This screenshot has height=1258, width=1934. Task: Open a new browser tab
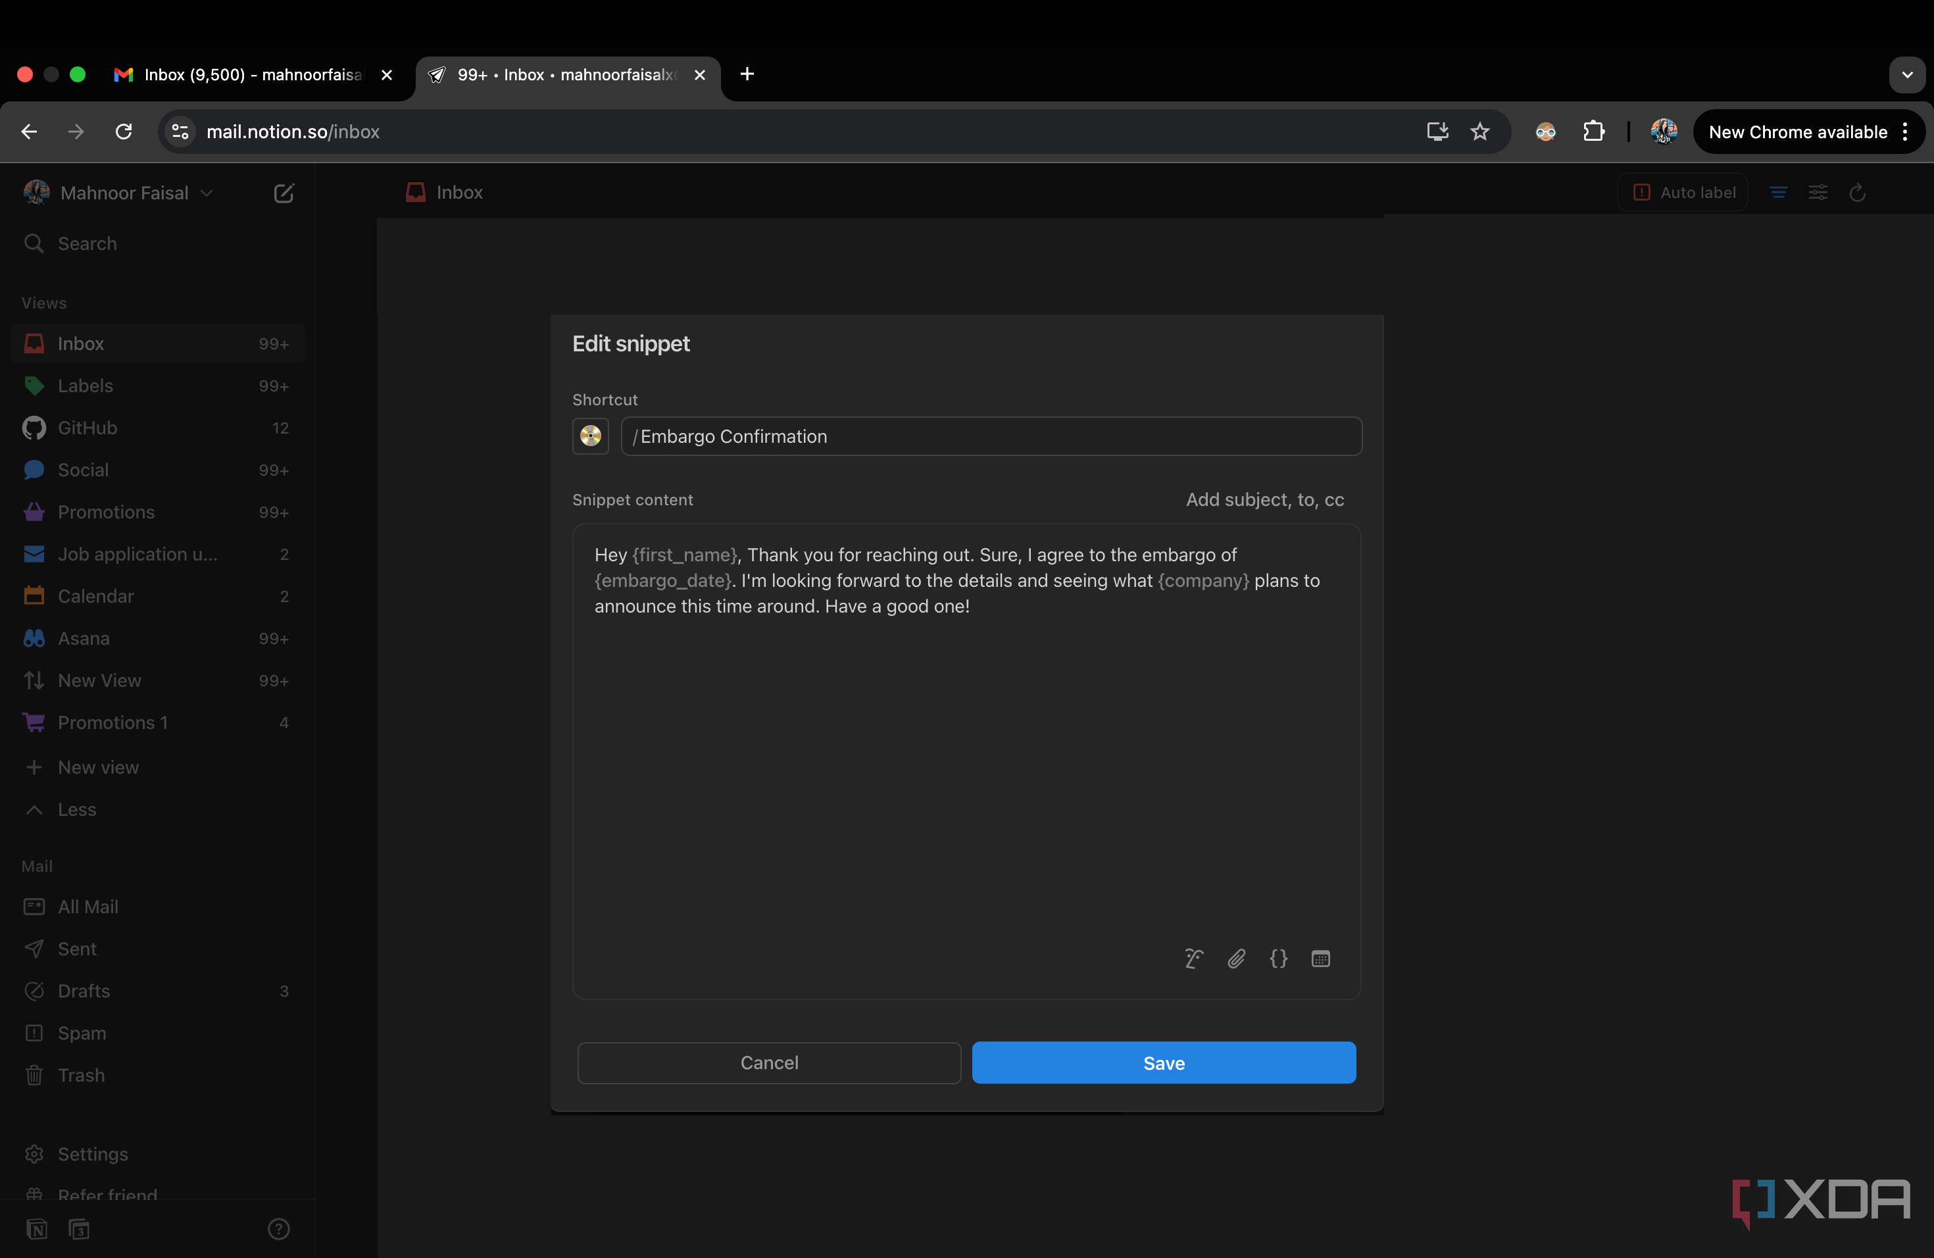(747, 74)
